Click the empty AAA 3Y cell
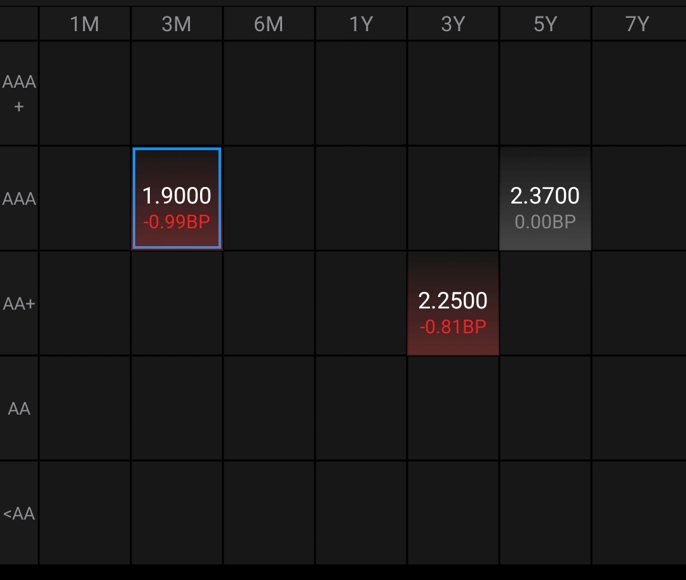686x580 pixels. point(453,198)
